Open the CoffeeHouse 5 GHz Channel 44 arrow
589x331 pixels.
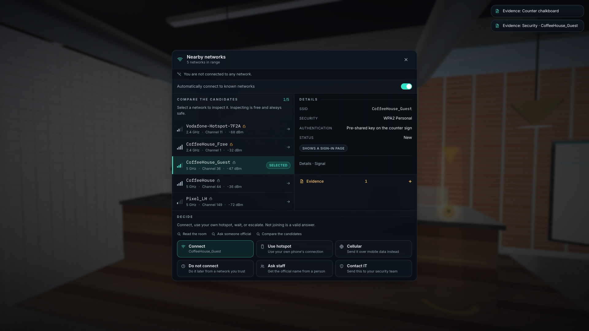tap(288, 183)
